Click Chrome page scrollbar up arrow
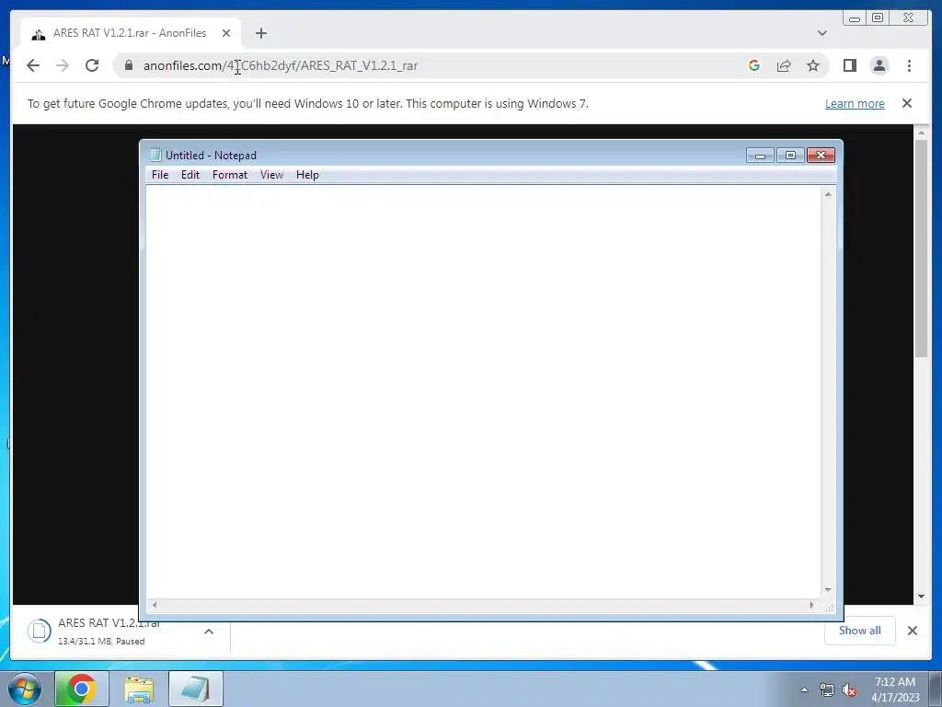The width and height of the screenshot is (942, 707). [x=921, y=133]
